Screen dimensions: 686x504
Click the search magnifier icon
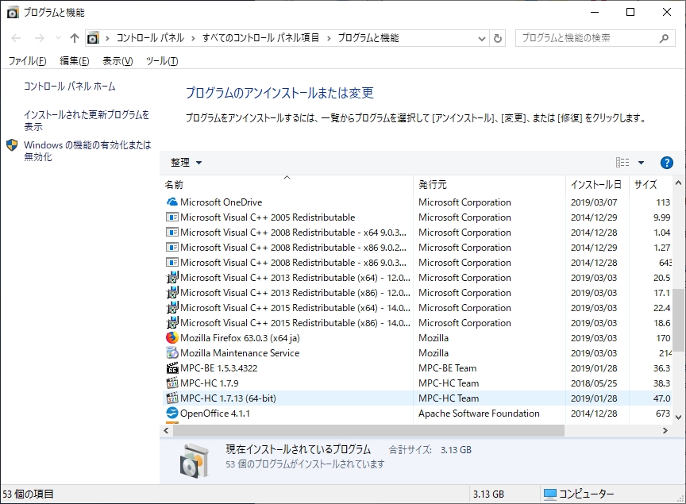point(664,39)
